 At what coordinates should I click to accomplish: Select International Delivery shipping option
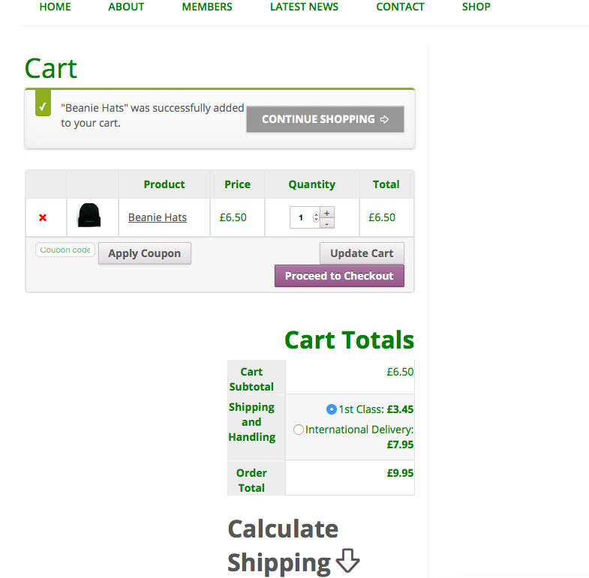(x=299, y=430)
